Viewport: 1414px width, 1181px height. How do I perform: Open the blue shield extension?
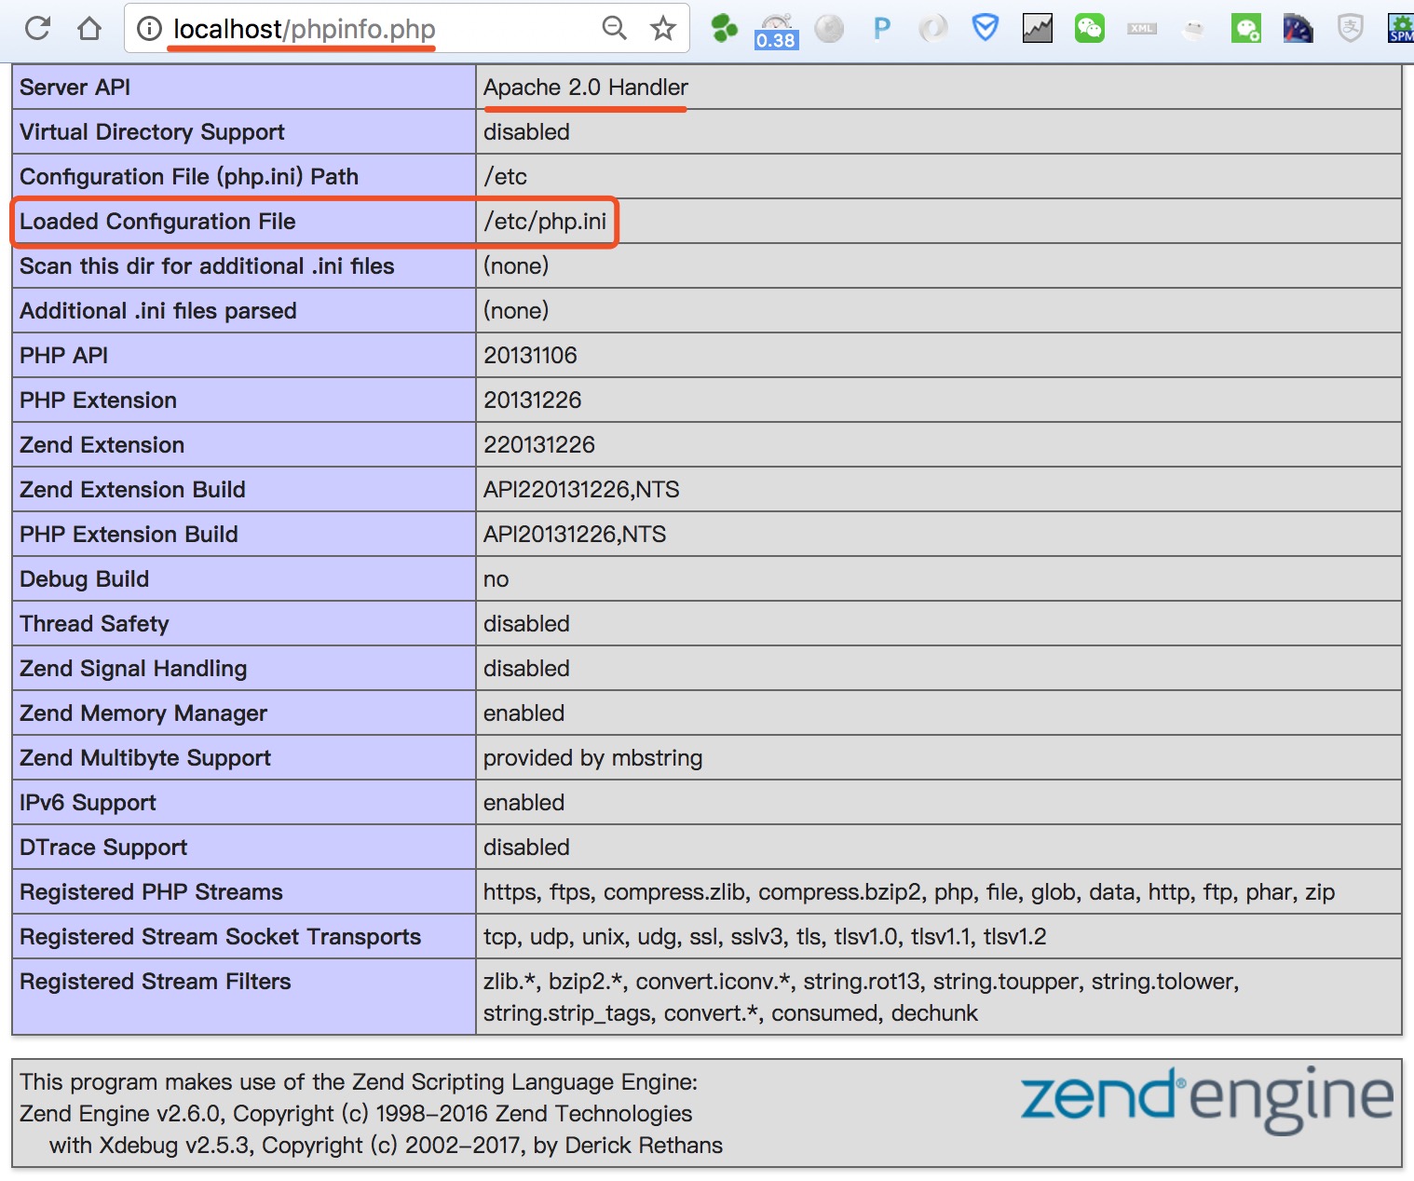pyautogui.click(x=986, y=28)
